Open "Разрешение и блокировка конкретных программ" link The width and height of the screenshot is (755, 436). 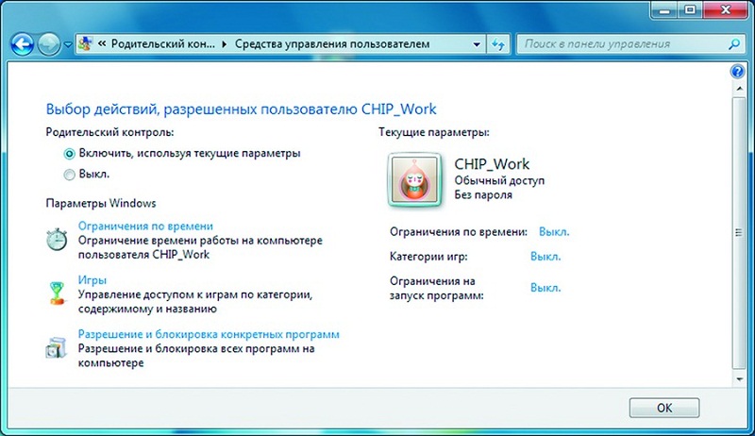(x=209, y=334)
